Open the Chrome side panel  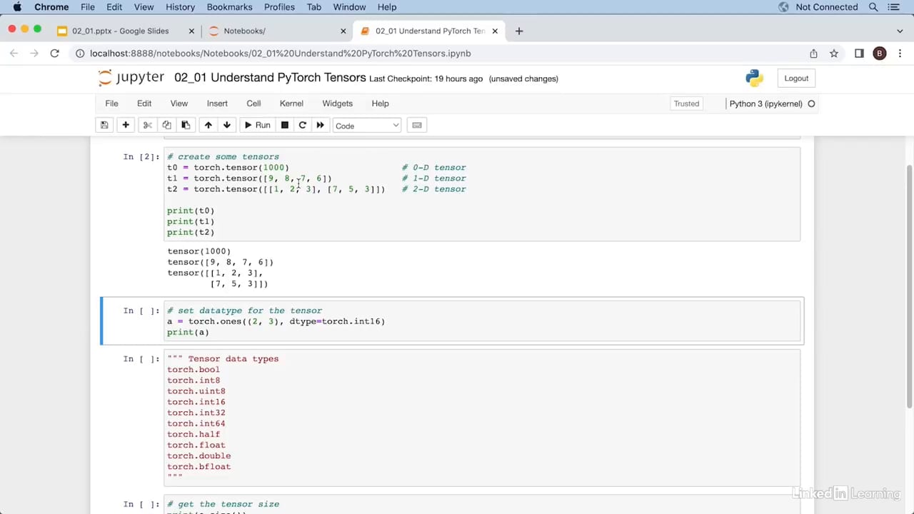tap(859, 54)
